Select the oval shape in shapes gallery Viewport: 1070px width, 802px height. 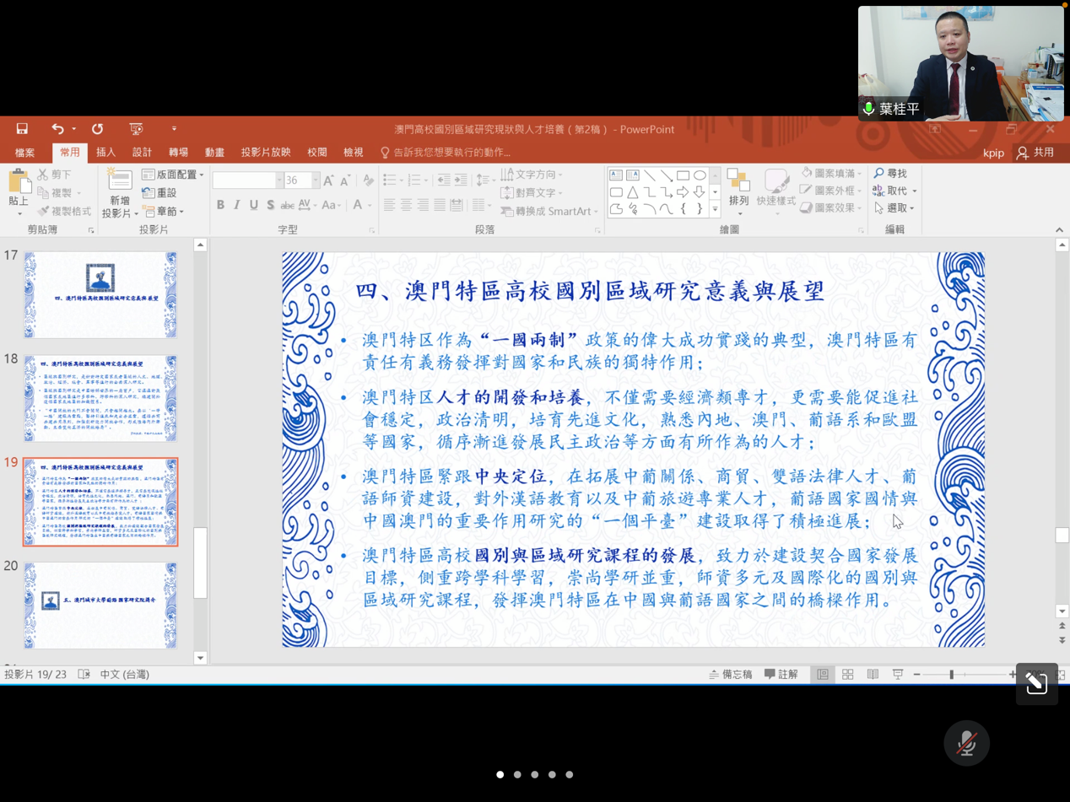click(x=700, y=175)
